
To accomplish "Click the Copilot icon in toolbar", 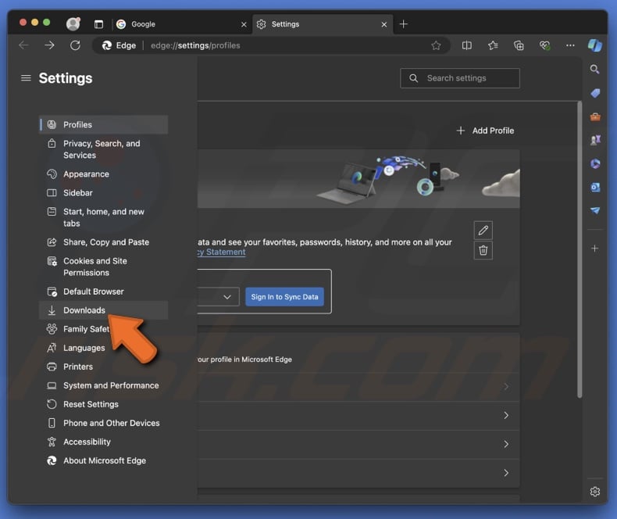I will 595,45.
